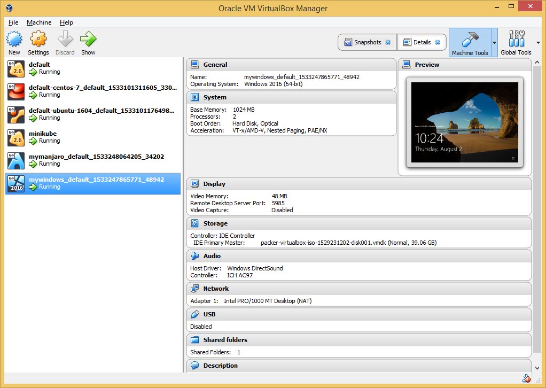Open the Shared folders section header link
546x388 pixels.
tap(225, 340)
